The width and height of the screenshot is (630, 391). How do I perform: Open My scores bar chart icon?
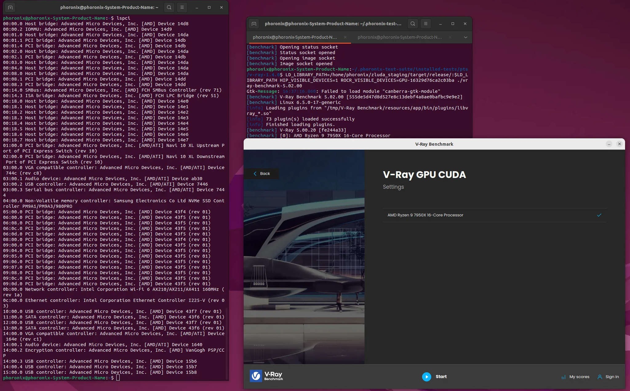click(x=564, y=377)
